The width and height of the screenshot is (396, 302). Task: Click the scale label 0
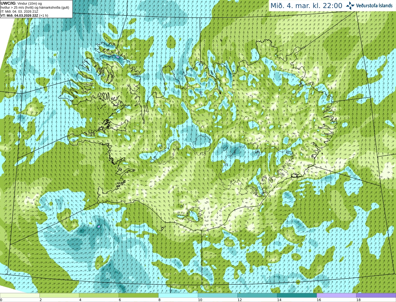(1, 300)
